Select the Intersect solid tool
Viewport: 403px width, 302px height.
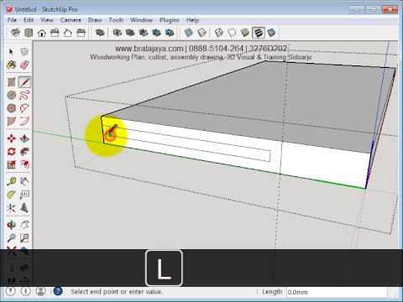(x=118, y=33)
